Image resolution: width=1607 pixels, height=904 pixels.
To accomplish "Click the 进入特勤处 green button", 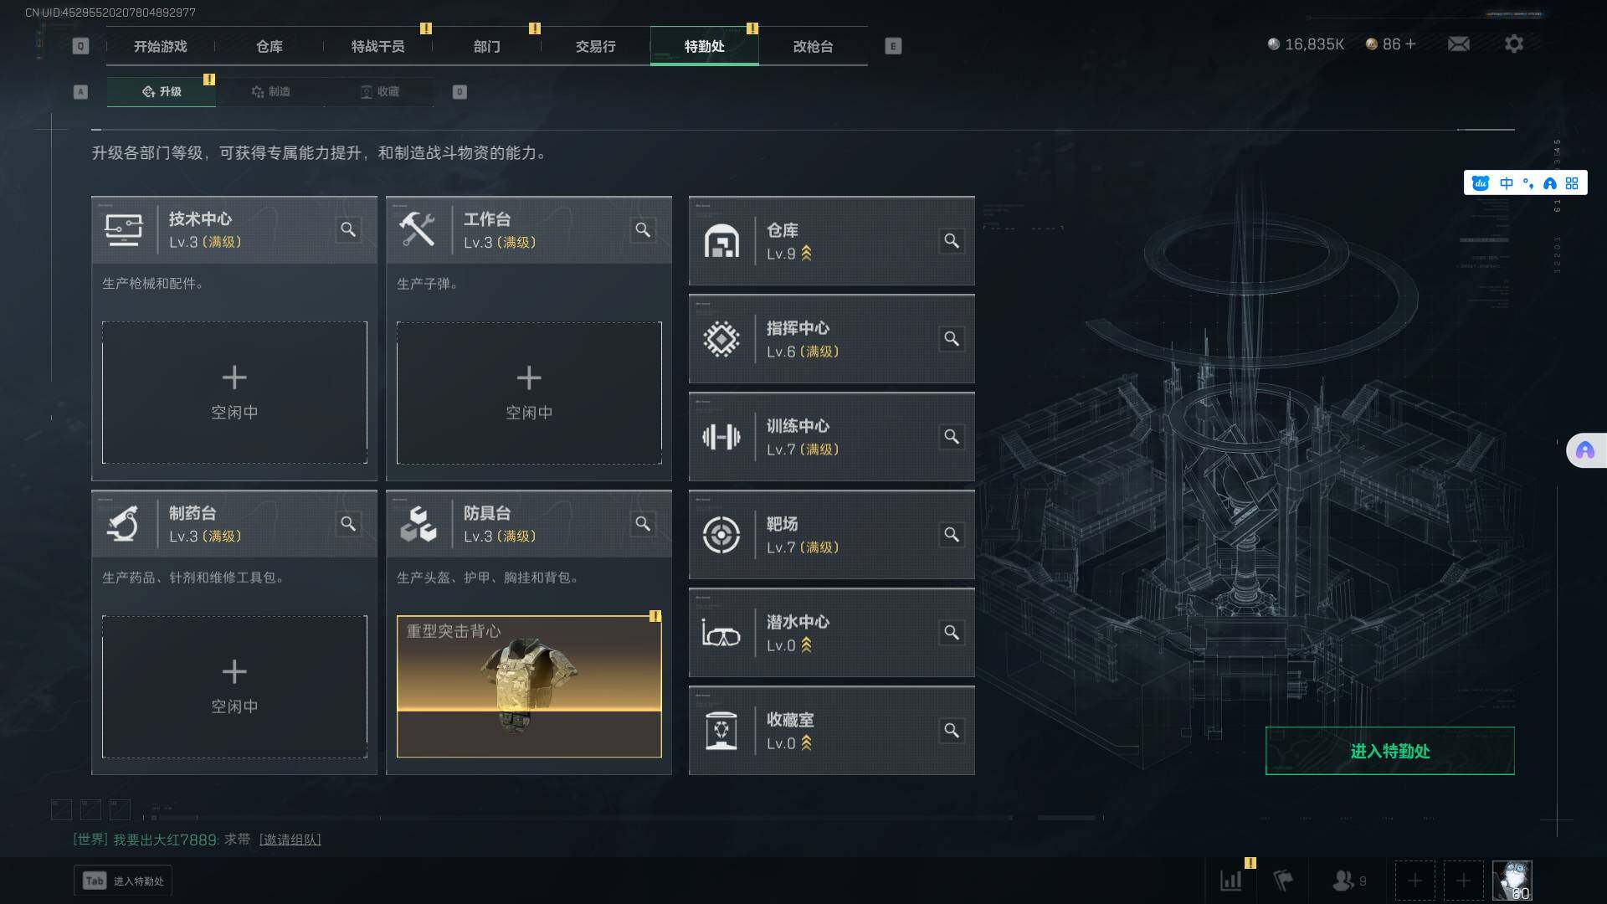I will (1389, 751).
